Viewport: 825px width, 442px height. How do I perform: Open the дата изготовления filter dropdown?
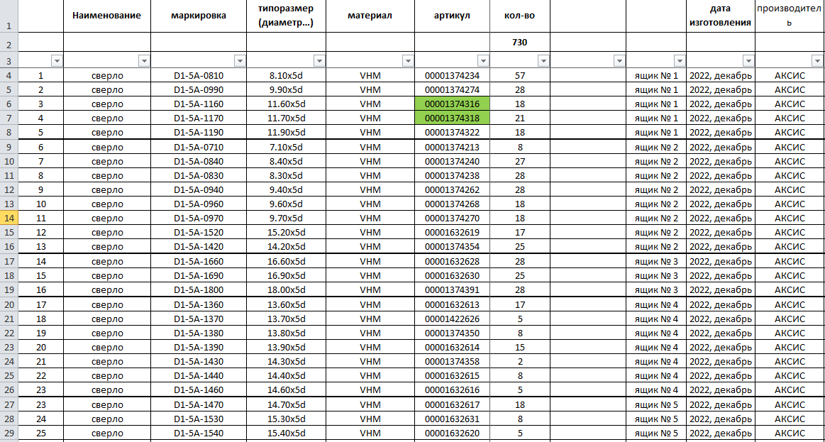click(748, 61)
